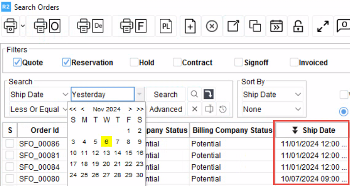The image size is (350, 186).
Task: Check the Invoiced filter checkbox
Action: 294,62
